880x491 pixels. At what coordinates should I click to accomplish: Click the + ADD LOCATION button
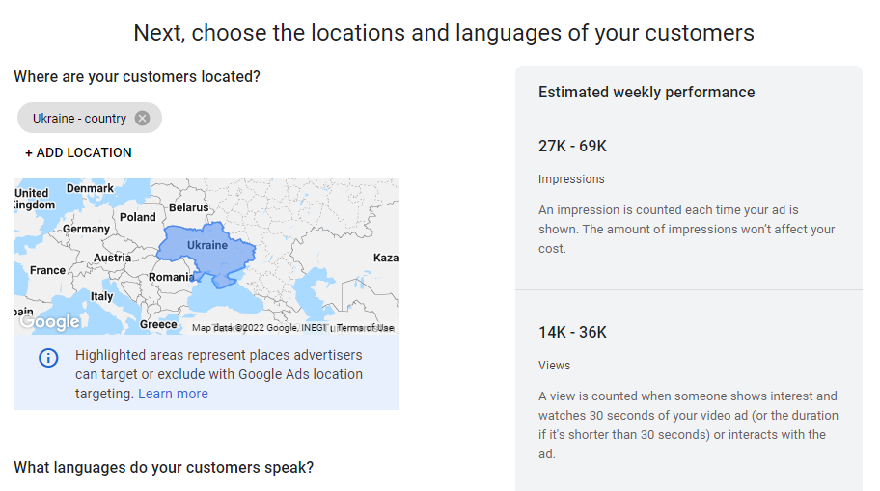[x=78, y=152]
